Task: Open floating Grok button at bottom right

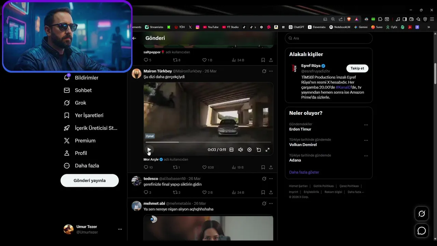Action: (x=422, y=214)
